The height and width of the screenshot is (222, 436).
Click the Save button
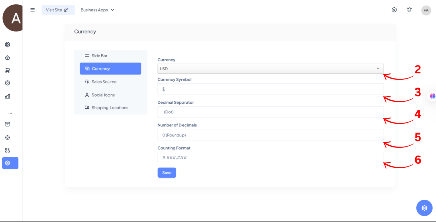tap(167, 173)
